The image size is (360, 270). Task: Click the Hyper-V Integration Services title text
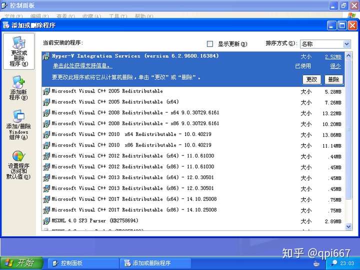point(135,56)
